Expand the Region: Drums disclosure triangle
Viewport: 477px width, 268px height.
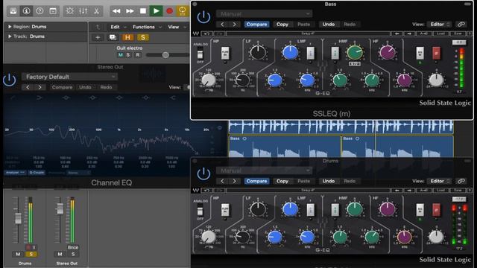10,27
